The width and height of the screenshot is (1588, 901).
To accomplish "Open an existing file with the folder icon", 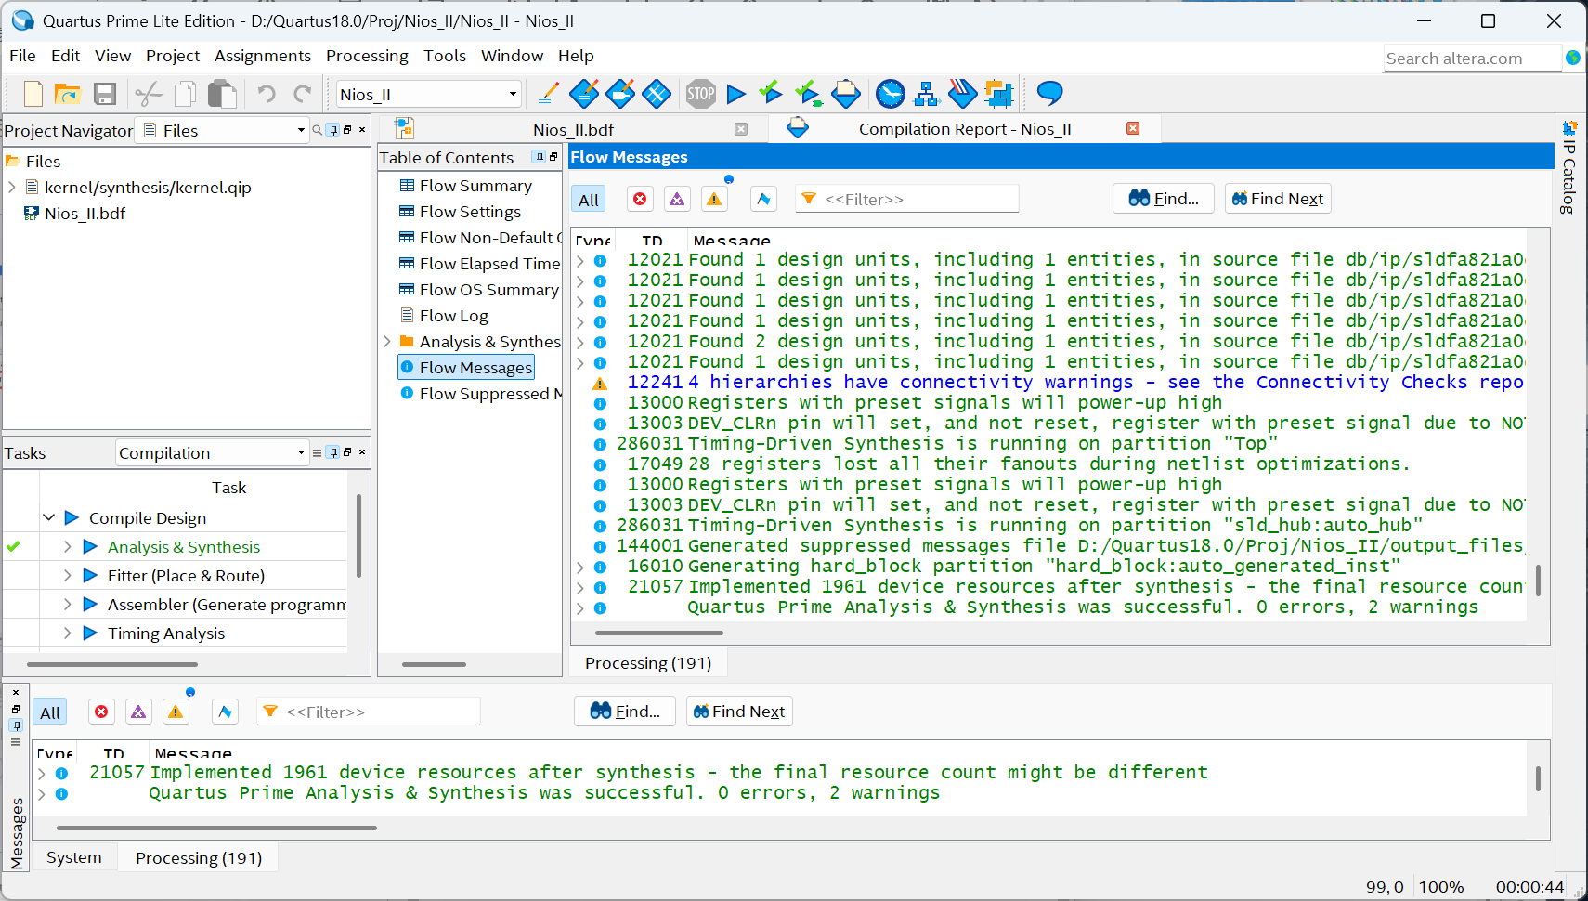I will coord(68,94).
